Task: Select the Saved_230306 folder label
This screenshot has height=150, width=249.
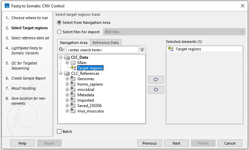Action: coord(89,106)
